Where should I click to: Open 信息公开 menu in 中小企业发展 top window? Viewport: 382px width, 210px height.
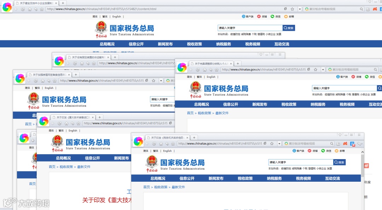(136, 44)
